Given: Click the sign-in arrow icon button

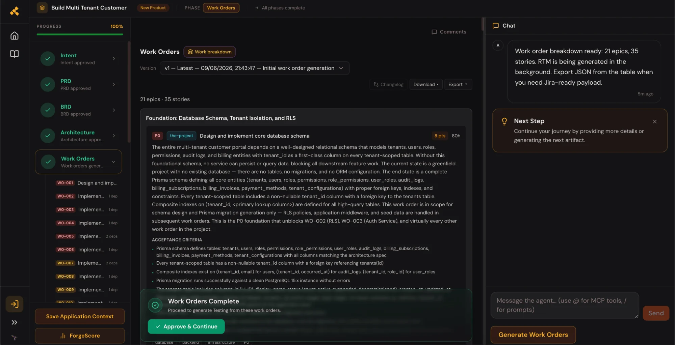Looking at the screenshot, I should click(15, 304).
